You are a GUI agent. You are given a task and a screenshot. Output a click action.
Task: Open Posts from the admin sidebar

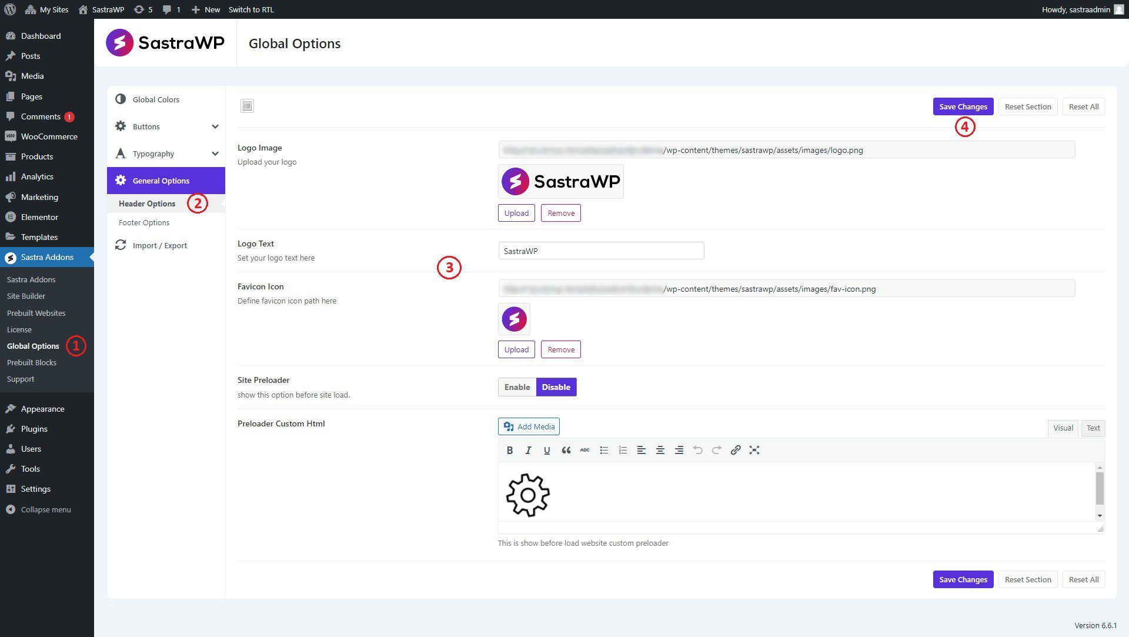(x=47, y=56)
